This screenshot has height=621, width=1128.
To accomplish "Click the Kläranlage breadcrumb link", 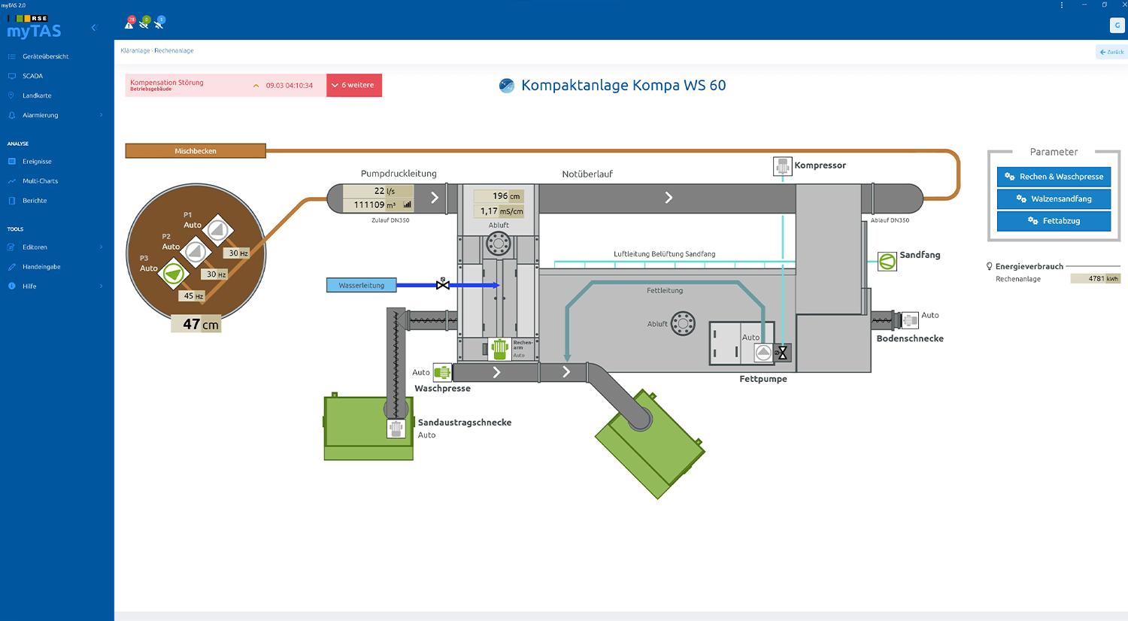I will tap(135, 50).
